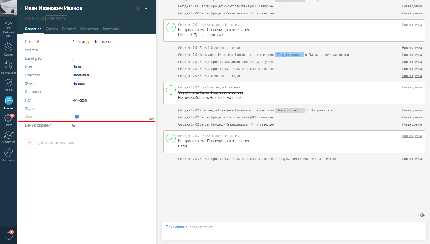Click the small И badge in header
Image resolution: width=430 pixels, height=244 pixels.
138,9
